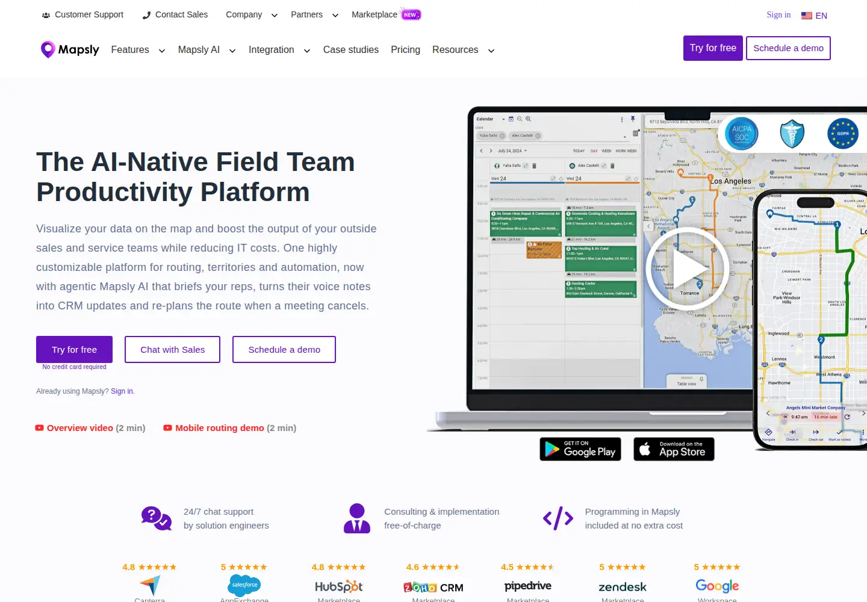The height and width of the screenshot is (602, 867).
Task: Click the Salesforce AppExchange logo
Action: click(x=244, y=585)
